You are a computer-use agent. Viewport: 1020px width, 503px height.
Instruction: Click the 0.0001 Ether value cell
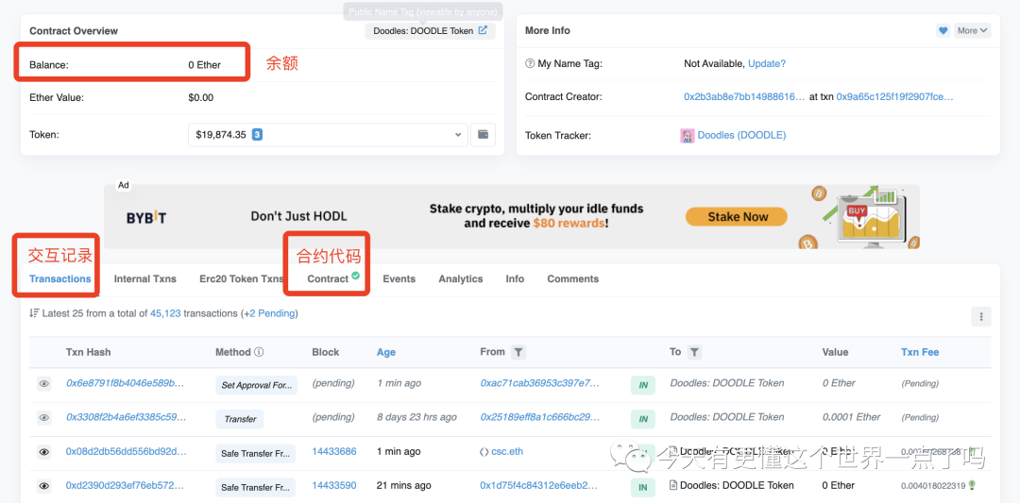pos(851,416)
